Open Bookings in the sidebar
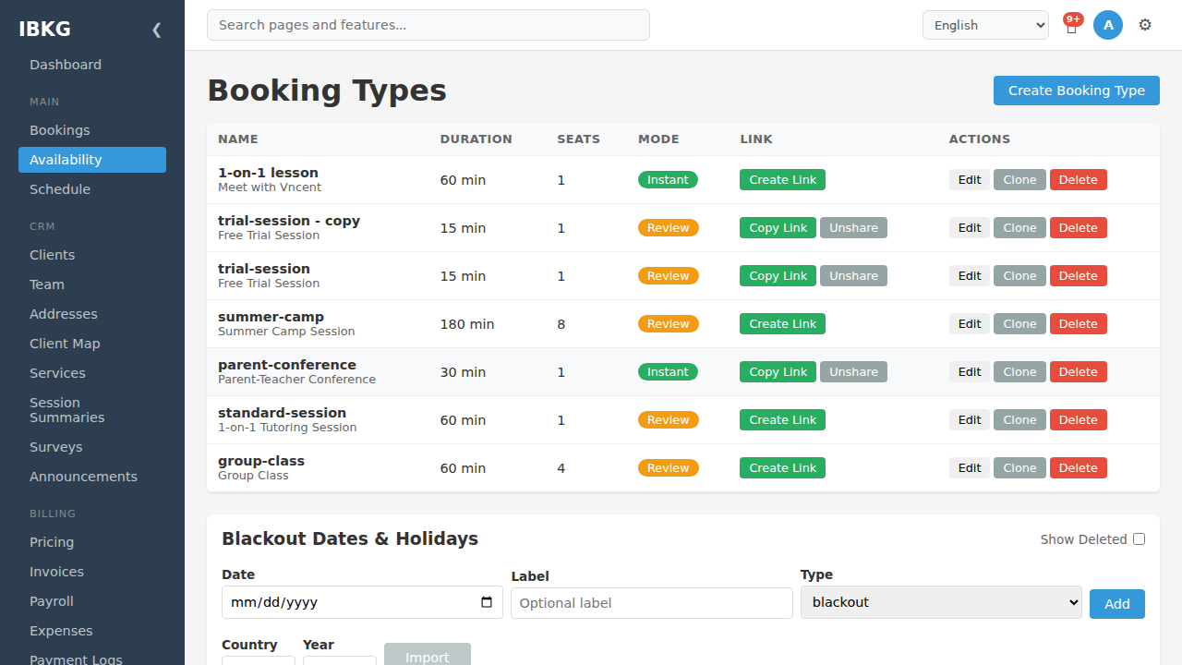1182x665 pixels. 92,130
